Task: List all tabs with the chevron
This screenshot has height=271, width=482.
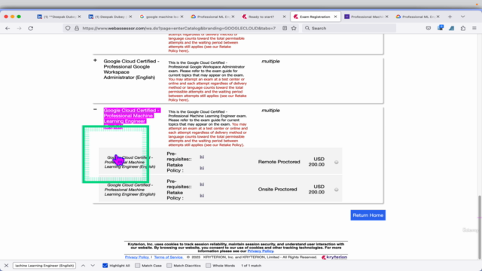Action: pyautogui.click(x=462, y=17)
